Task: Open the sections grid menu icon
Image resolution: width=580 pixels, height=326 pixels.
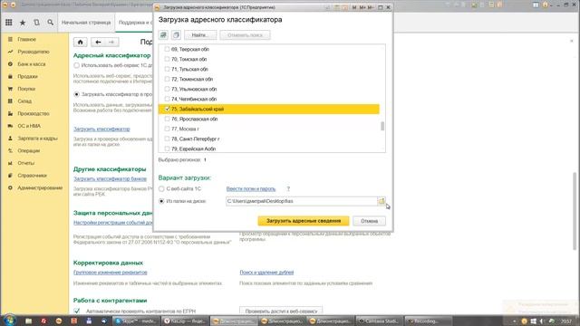Action: tap(8, 23)
